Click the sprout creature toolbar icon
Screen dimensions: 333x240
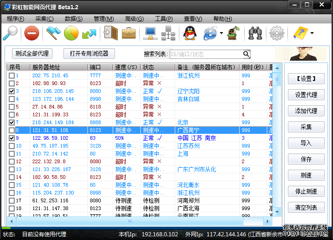[233, 33]
